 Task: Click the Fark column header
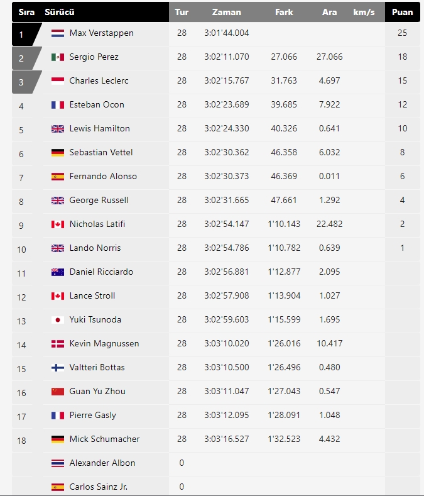pyautogui.click(x=284, y=12)
